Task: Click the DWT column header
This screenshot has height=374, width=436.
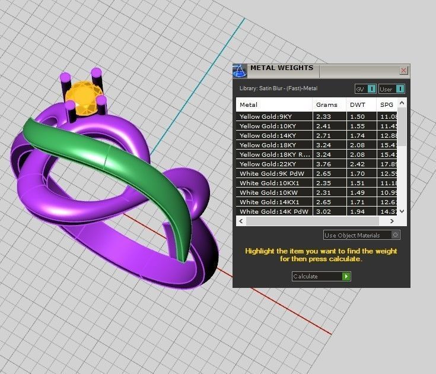Action: [x=361, y=104]
